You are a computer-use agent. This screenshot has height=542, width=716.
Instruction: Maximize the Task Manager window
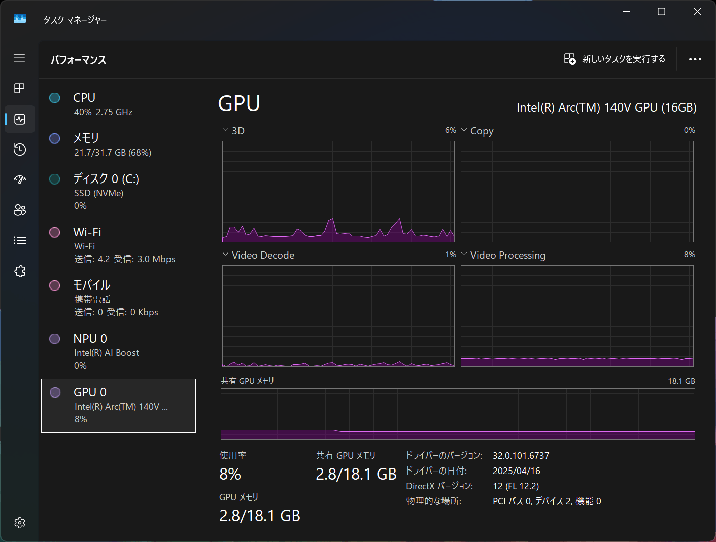[x=661, y=12]
